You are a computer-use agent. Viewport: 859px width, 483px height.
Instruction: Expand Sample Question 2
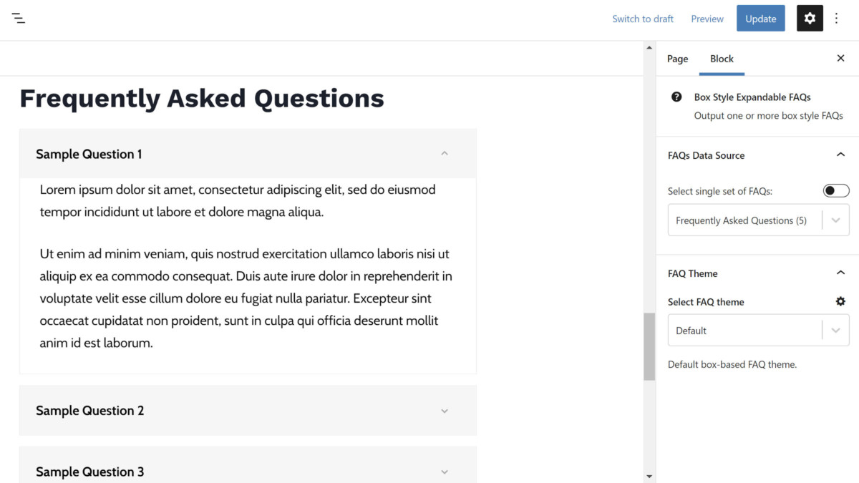[x=445, y=411]
